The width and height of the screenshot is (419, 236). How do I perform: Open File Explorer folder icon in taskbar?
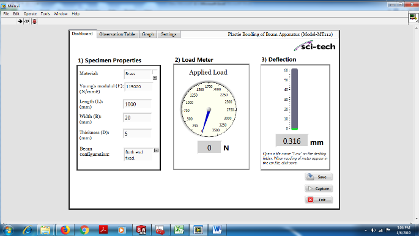(x=45, y=230)
